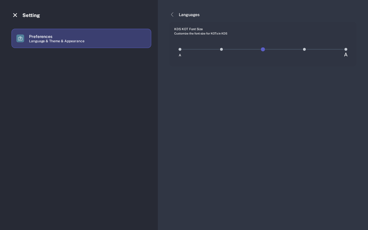Set font size to smallest slider stop
Screen dimensions: 368x230
[180, 49]
